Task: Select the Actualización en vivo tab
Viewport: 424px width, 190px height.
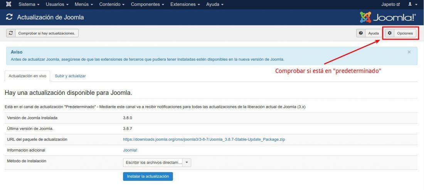Action: click(27, 76)
